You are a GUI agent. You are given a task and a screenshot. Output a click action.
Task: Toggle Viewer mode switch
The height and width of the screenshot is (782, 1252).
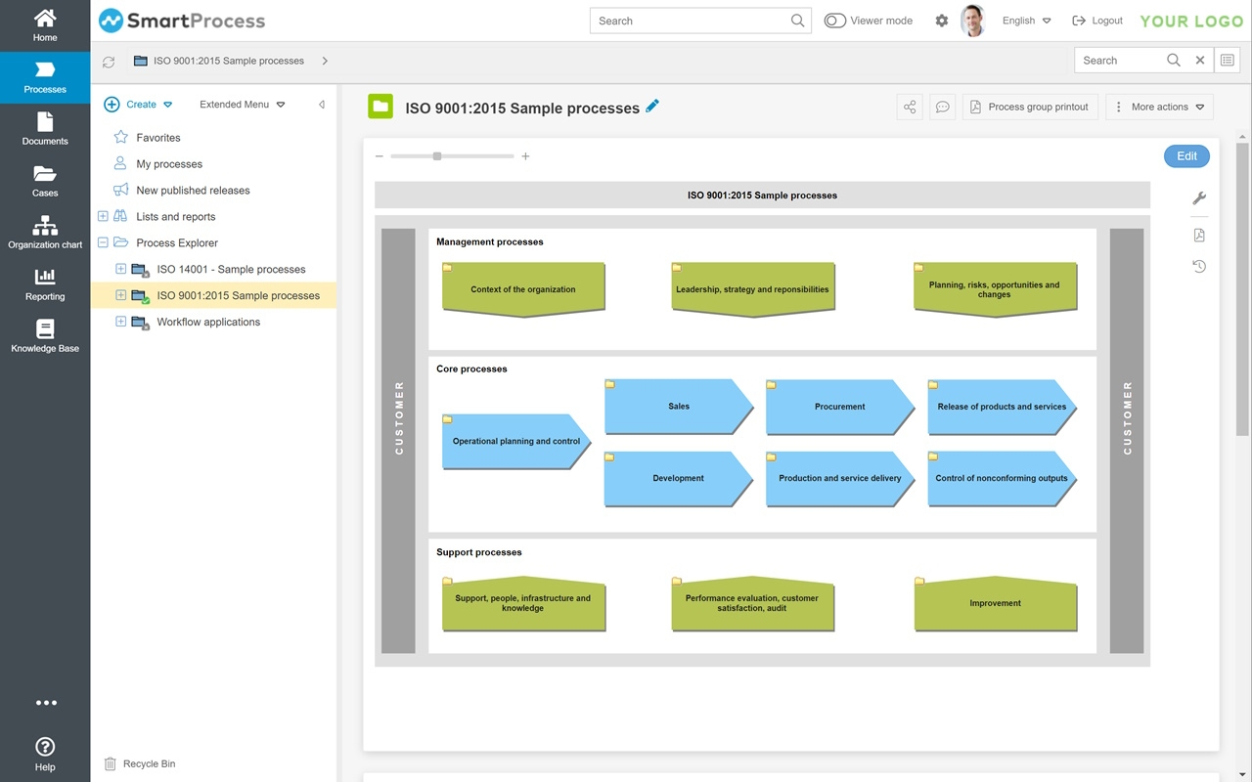pos(835,21)
